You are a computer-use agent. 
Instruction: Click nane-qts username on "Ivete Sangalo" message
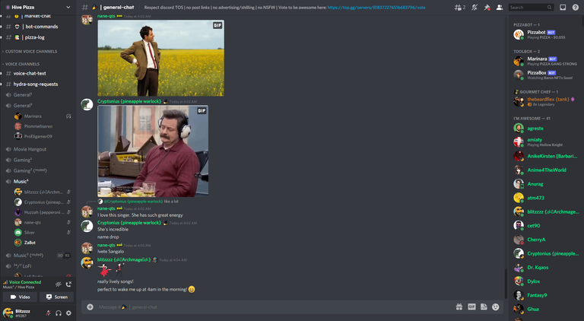(106, 245)
